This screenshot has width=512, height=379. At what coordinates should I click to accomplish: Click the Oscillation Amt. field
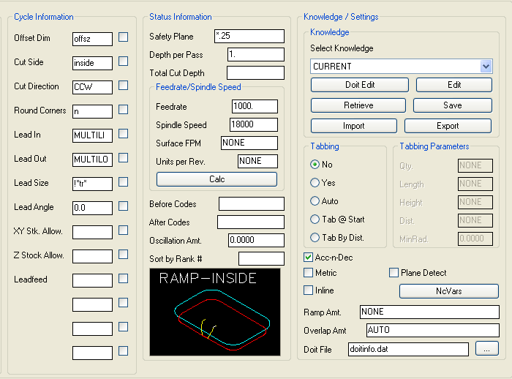tap(256, 241)
